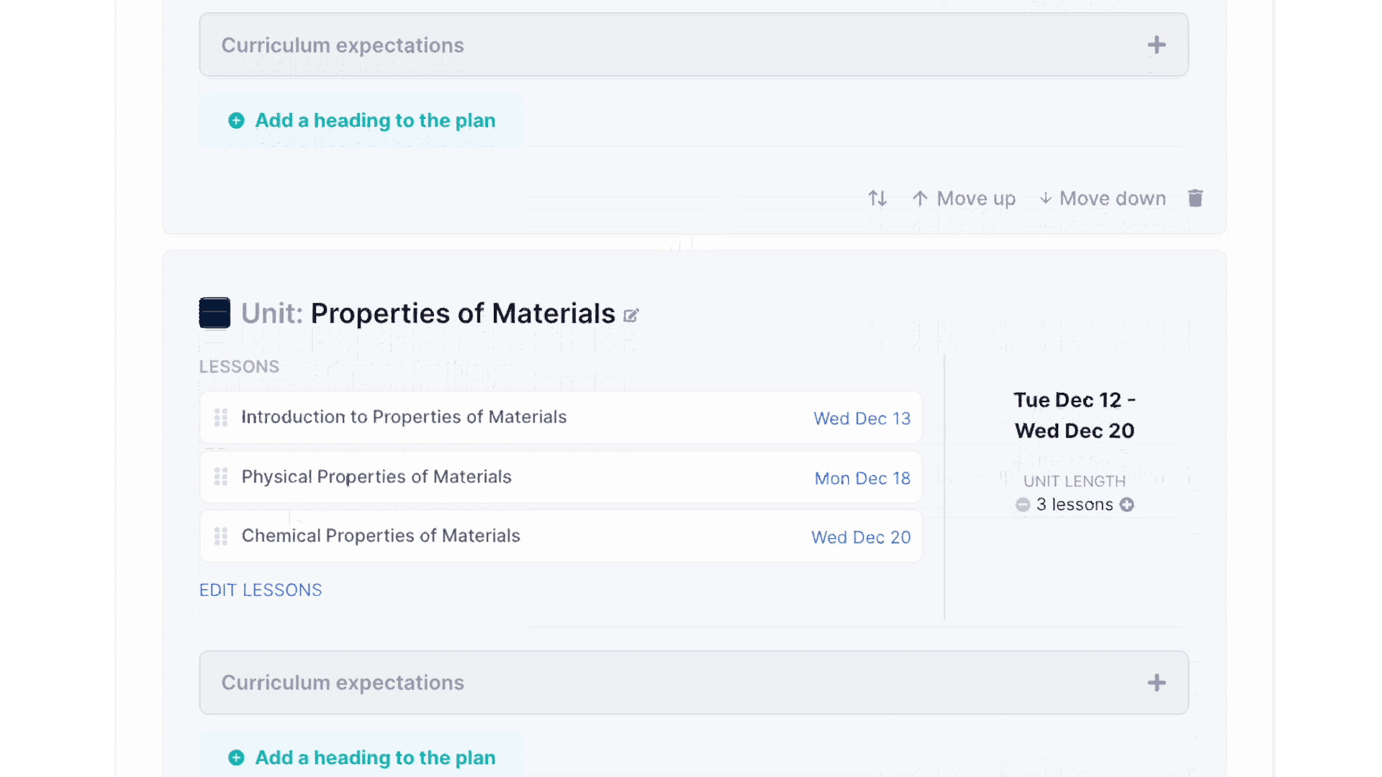The height and width of the screenshot is (777, 1382).
Task: Move the unit down
Action: pos(1103,198)
